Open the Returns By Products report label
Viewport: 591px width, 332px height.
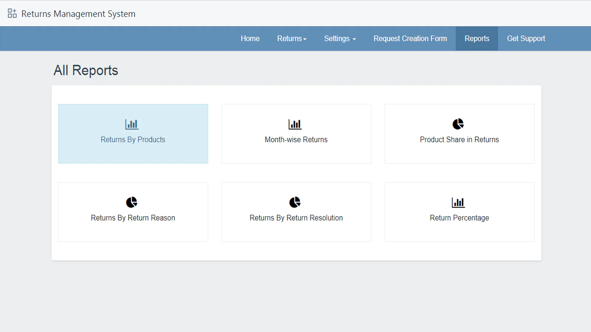tap(133, 140)
